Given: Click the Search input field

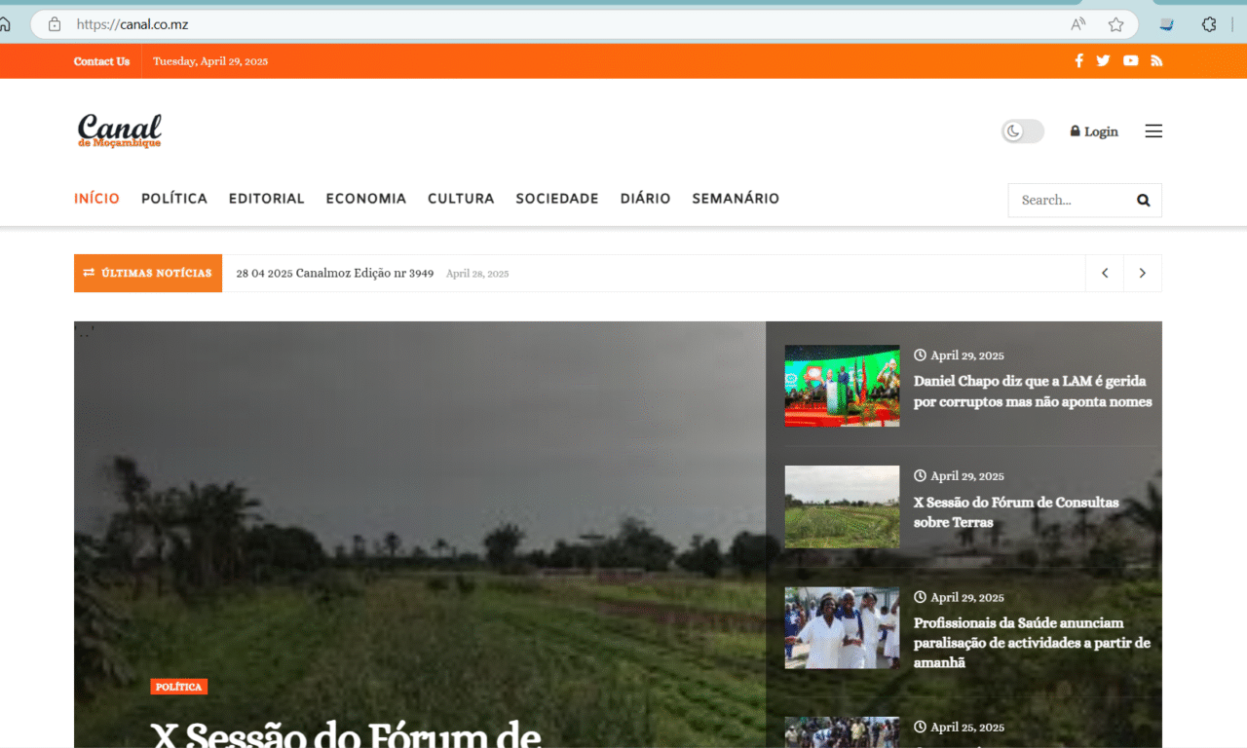Looking at the screenshot, I should point(1070,201).
